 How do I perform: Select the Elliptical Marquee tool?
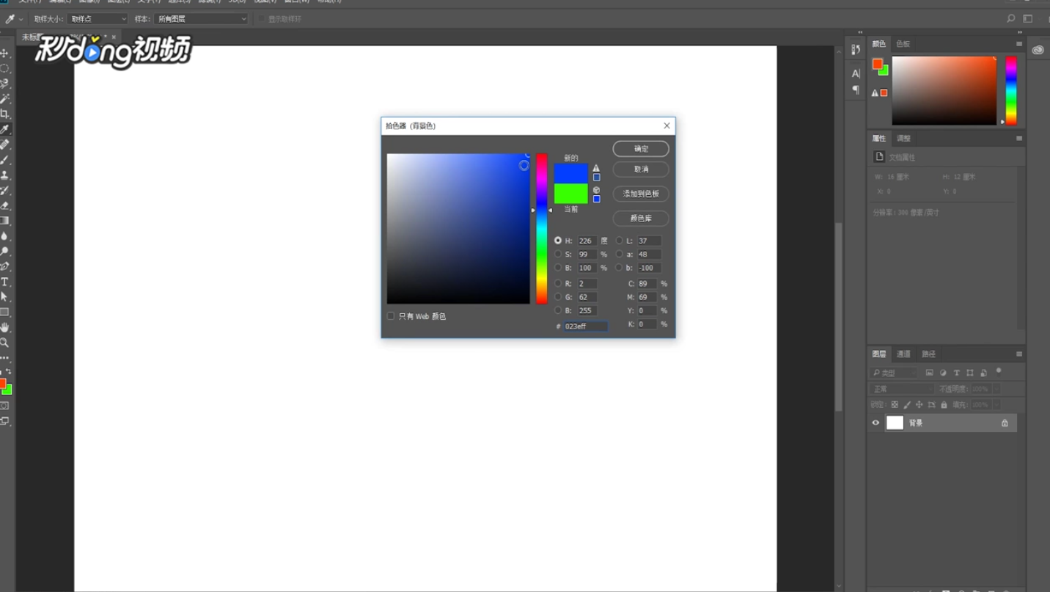pos(4,68)
